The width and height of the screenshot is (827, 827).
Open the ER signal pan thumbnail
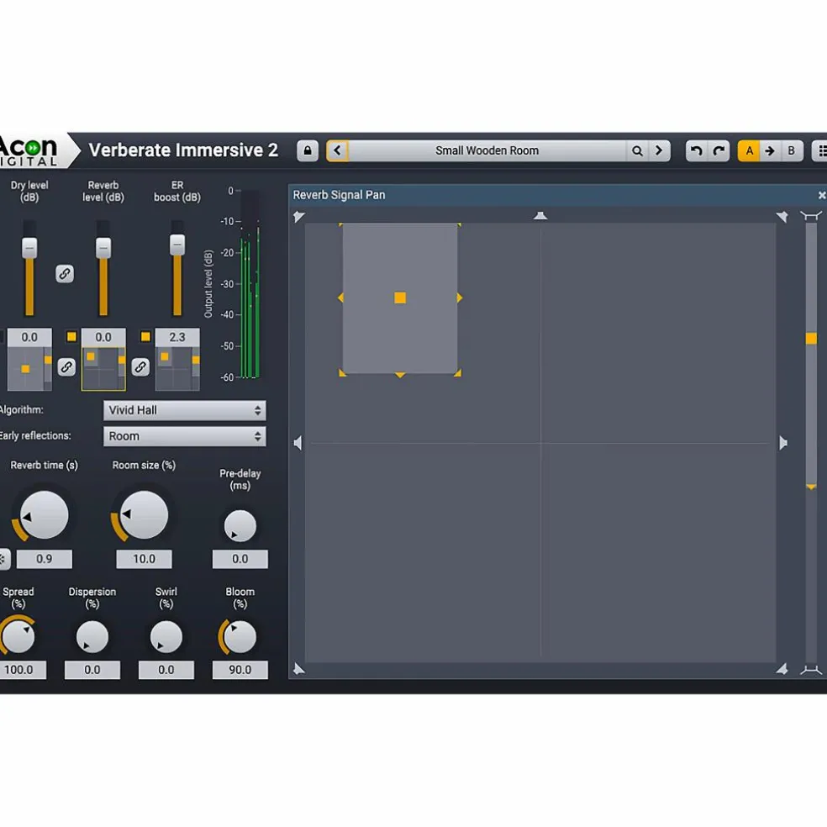point(177,369)
